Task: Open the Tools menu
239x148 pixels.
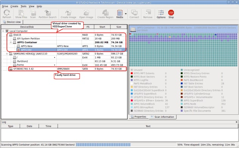Action: tap(23, 6)
